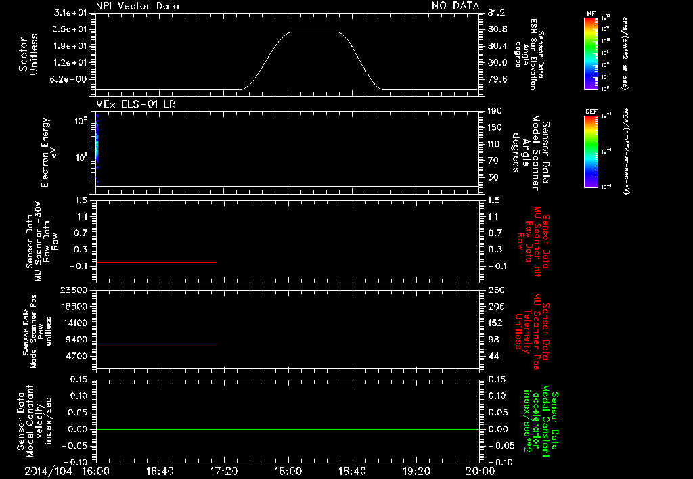Click the 'MU Scanner +30V Raw Data' axis label

click(42, 242)
